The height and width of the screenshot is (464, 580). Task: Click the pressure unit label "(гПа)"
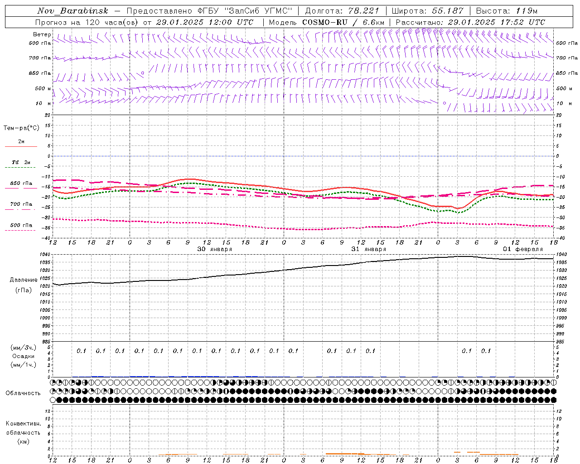[24, 290]
